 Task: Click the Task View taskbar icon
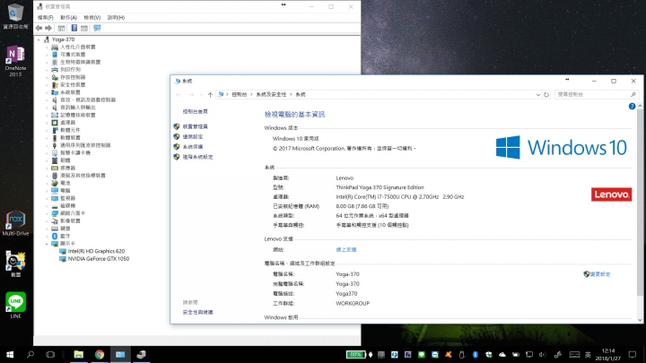tap(50, 354)
